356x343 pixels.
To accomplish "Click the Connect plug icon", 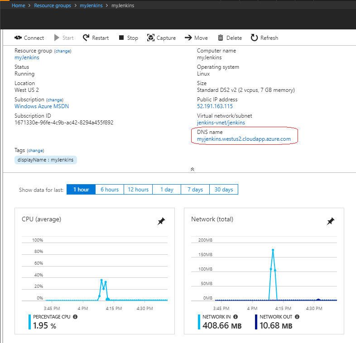I will click(18, 38).
